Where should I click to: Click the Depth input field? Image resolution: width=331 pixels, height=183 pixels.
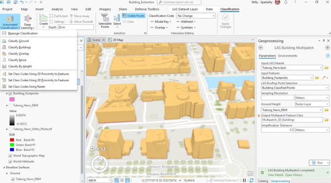coord(76,27)
